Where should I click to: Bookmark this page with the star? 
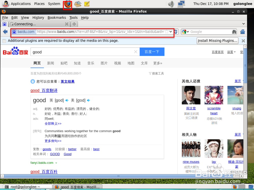coord(167,32)
